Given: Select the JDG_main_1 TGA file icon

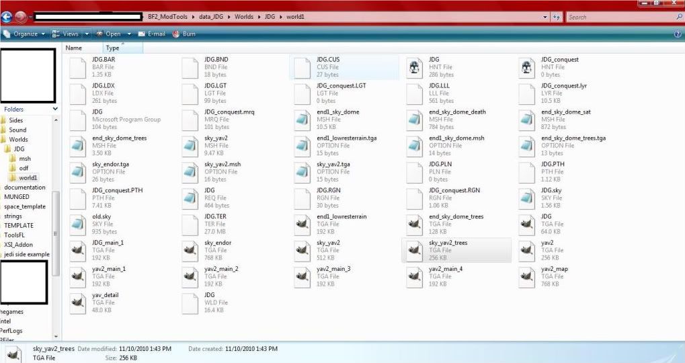Looking at the screenshot, I should tap(78, 251).
